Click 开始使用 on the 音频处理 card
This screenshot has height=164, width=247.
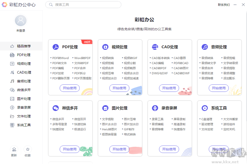[219, 88]
